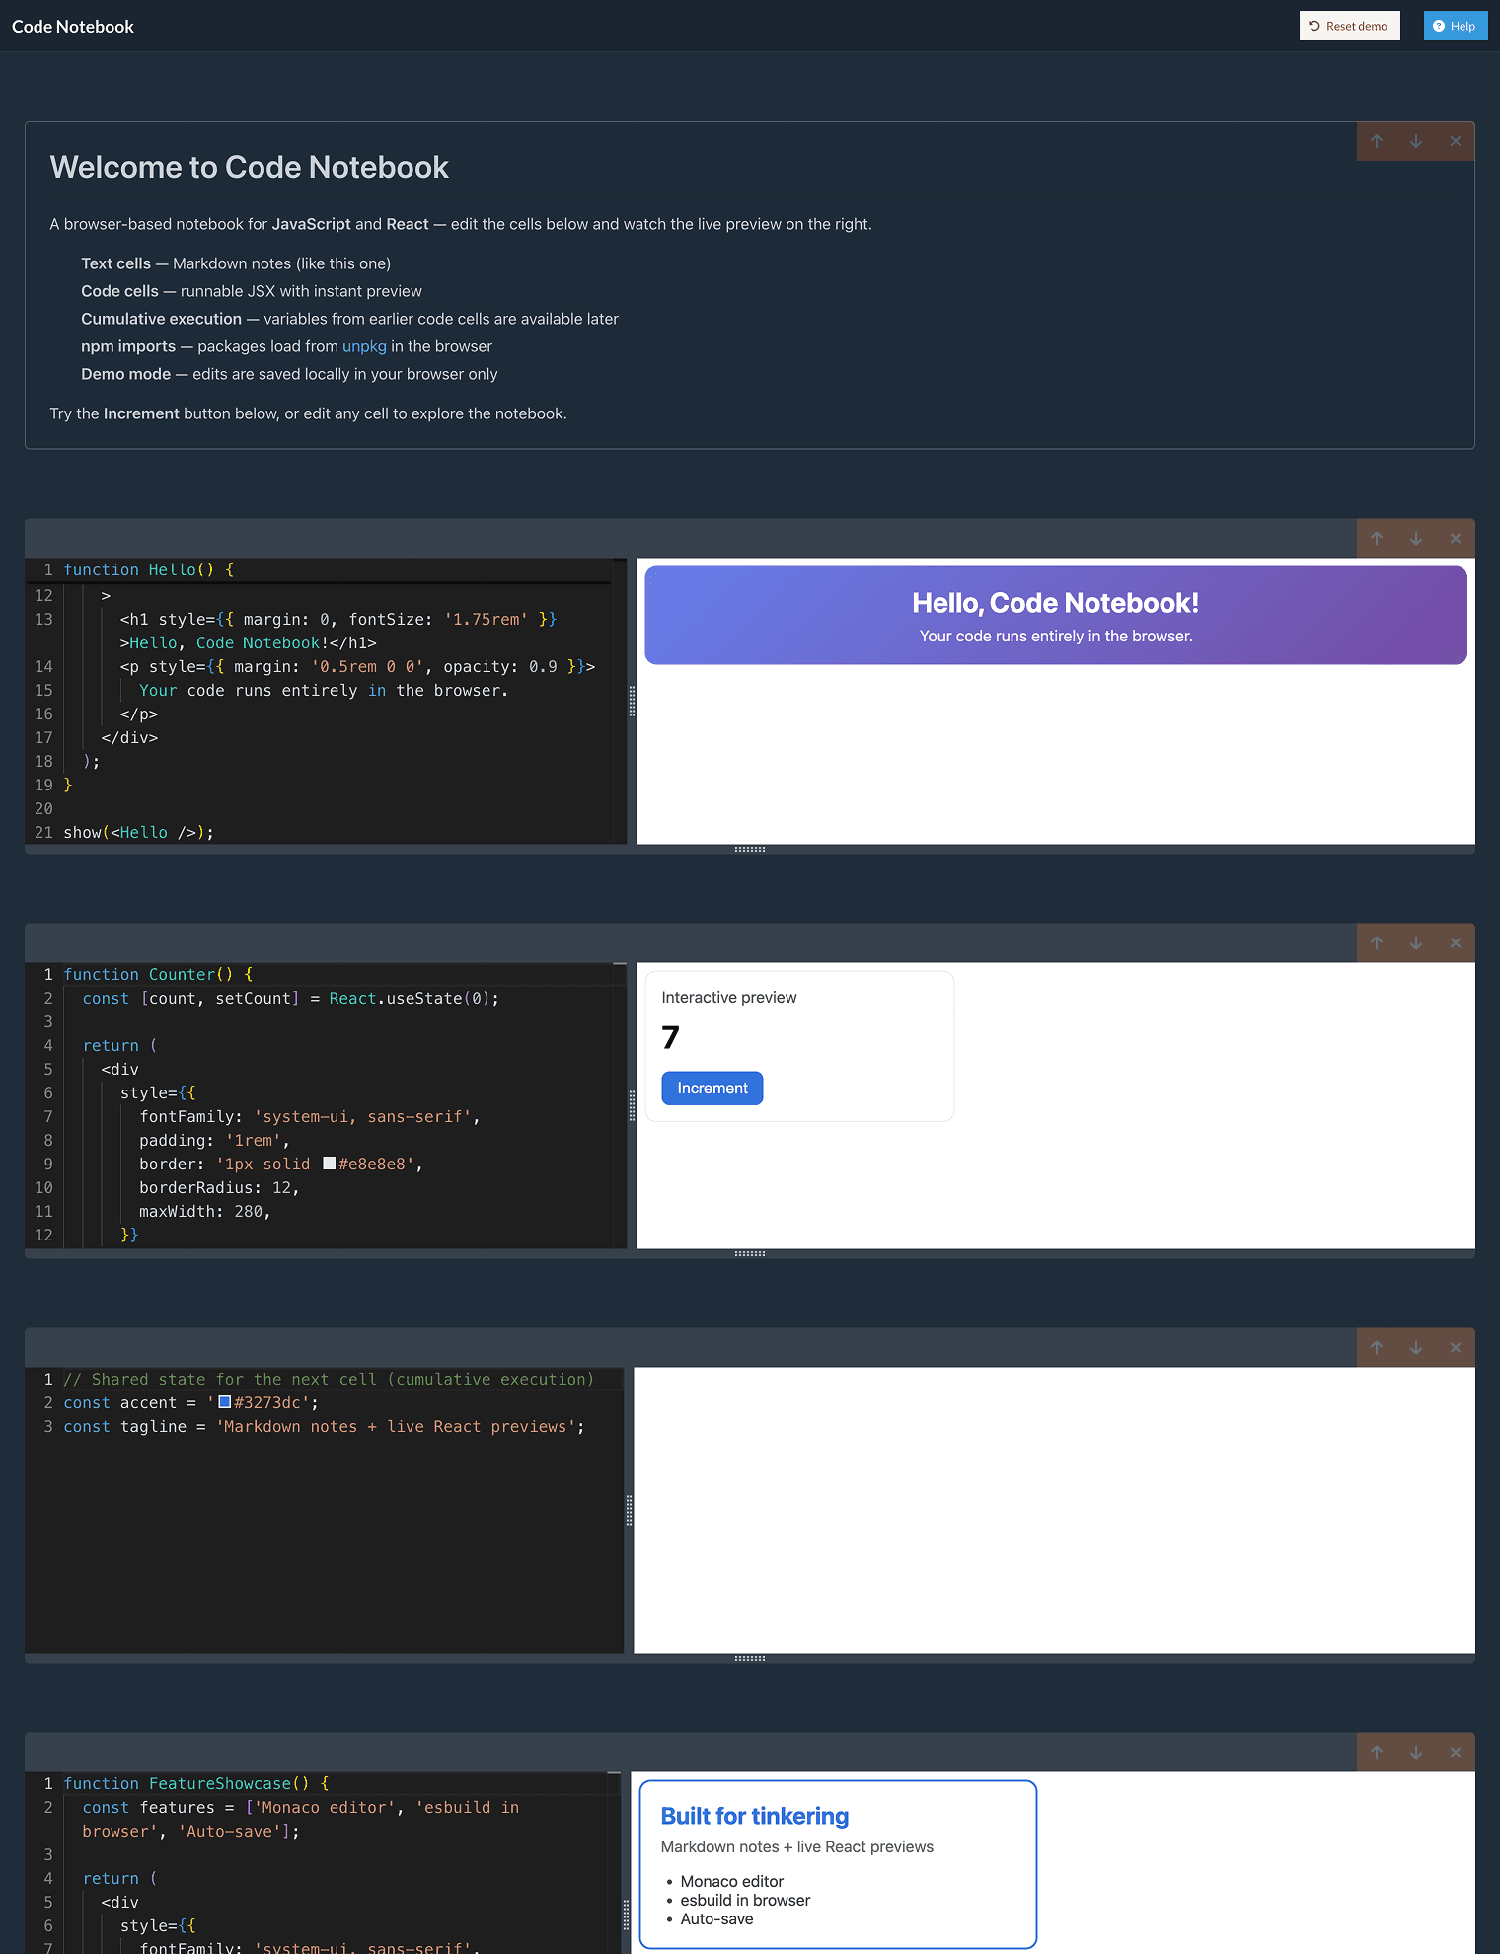Click the #3273dc accent color swatch
1500x1954 pixels.
[x=225, y=1402]
